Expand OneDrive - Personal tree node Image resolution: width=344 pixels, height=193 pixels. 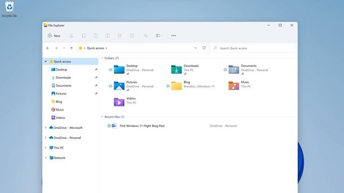[x=46, y=138]
